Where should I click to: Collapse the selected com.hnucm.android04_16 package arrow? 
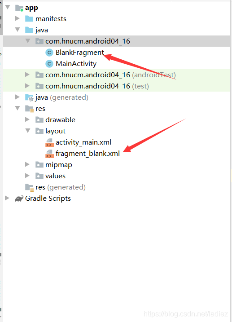click(28, 41)
